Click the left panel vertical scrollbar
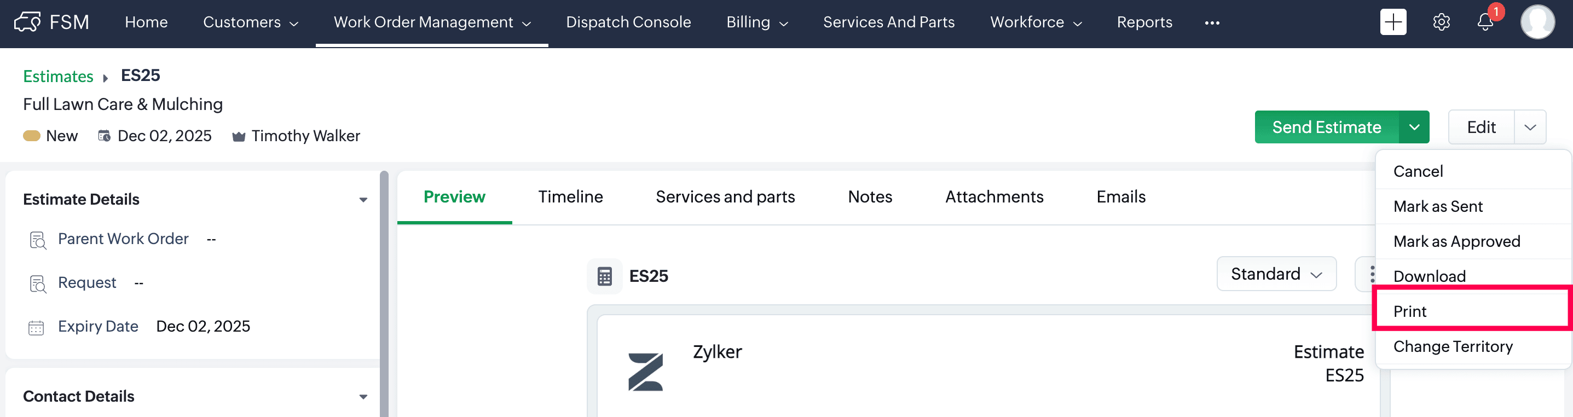The width and height of the screenshot is (1573, 417). tap(384, 293)
